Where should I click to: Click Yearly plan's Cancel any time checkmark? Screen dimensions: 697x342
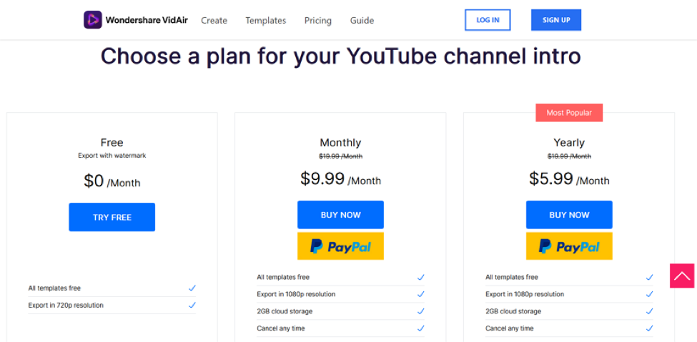coord(649,328)
